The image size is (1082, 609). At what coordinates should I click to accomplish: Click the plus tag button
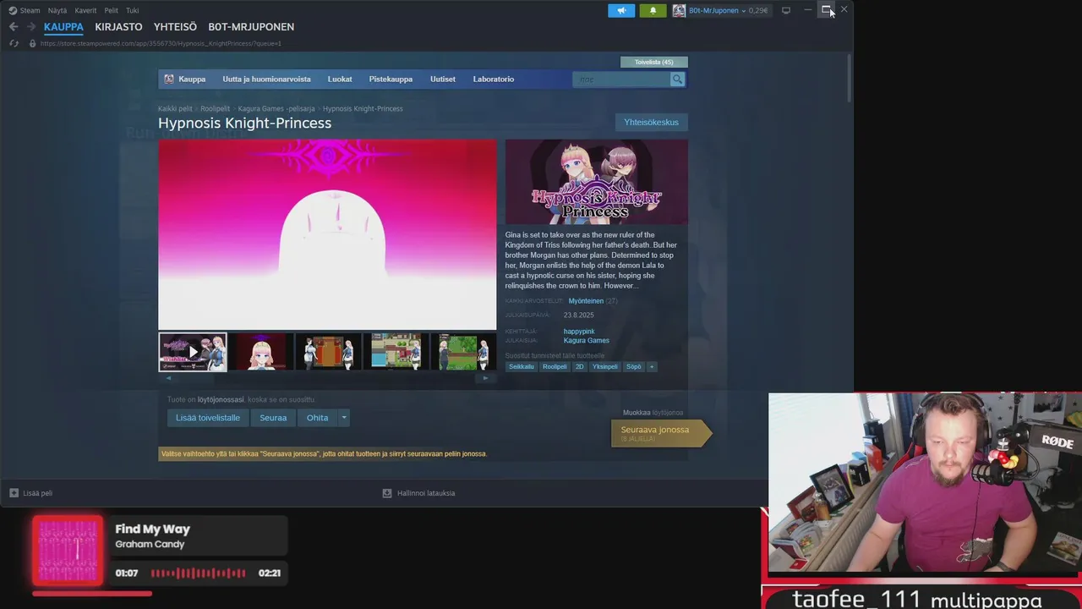point(651,367)
